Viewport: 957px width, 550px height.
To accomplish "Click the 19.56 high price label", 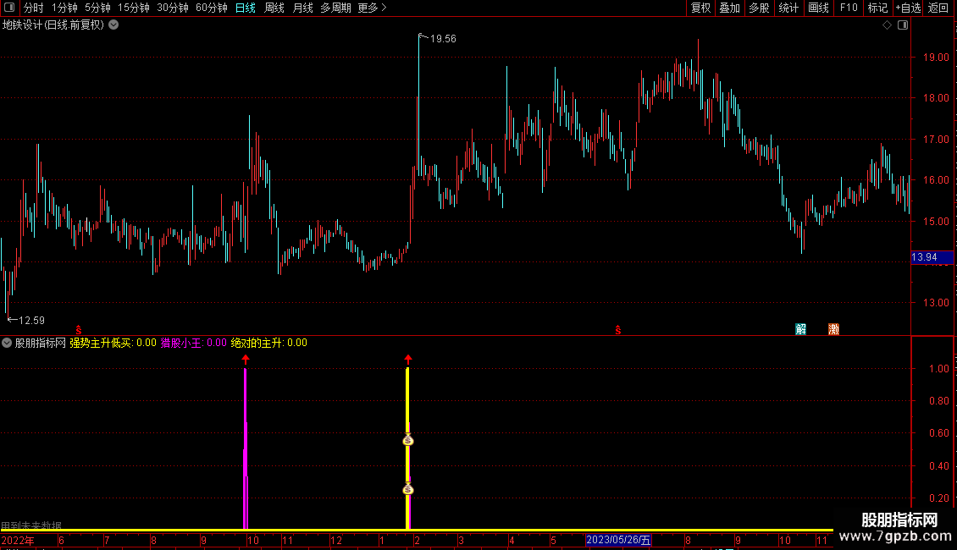I will click(443, 39).
